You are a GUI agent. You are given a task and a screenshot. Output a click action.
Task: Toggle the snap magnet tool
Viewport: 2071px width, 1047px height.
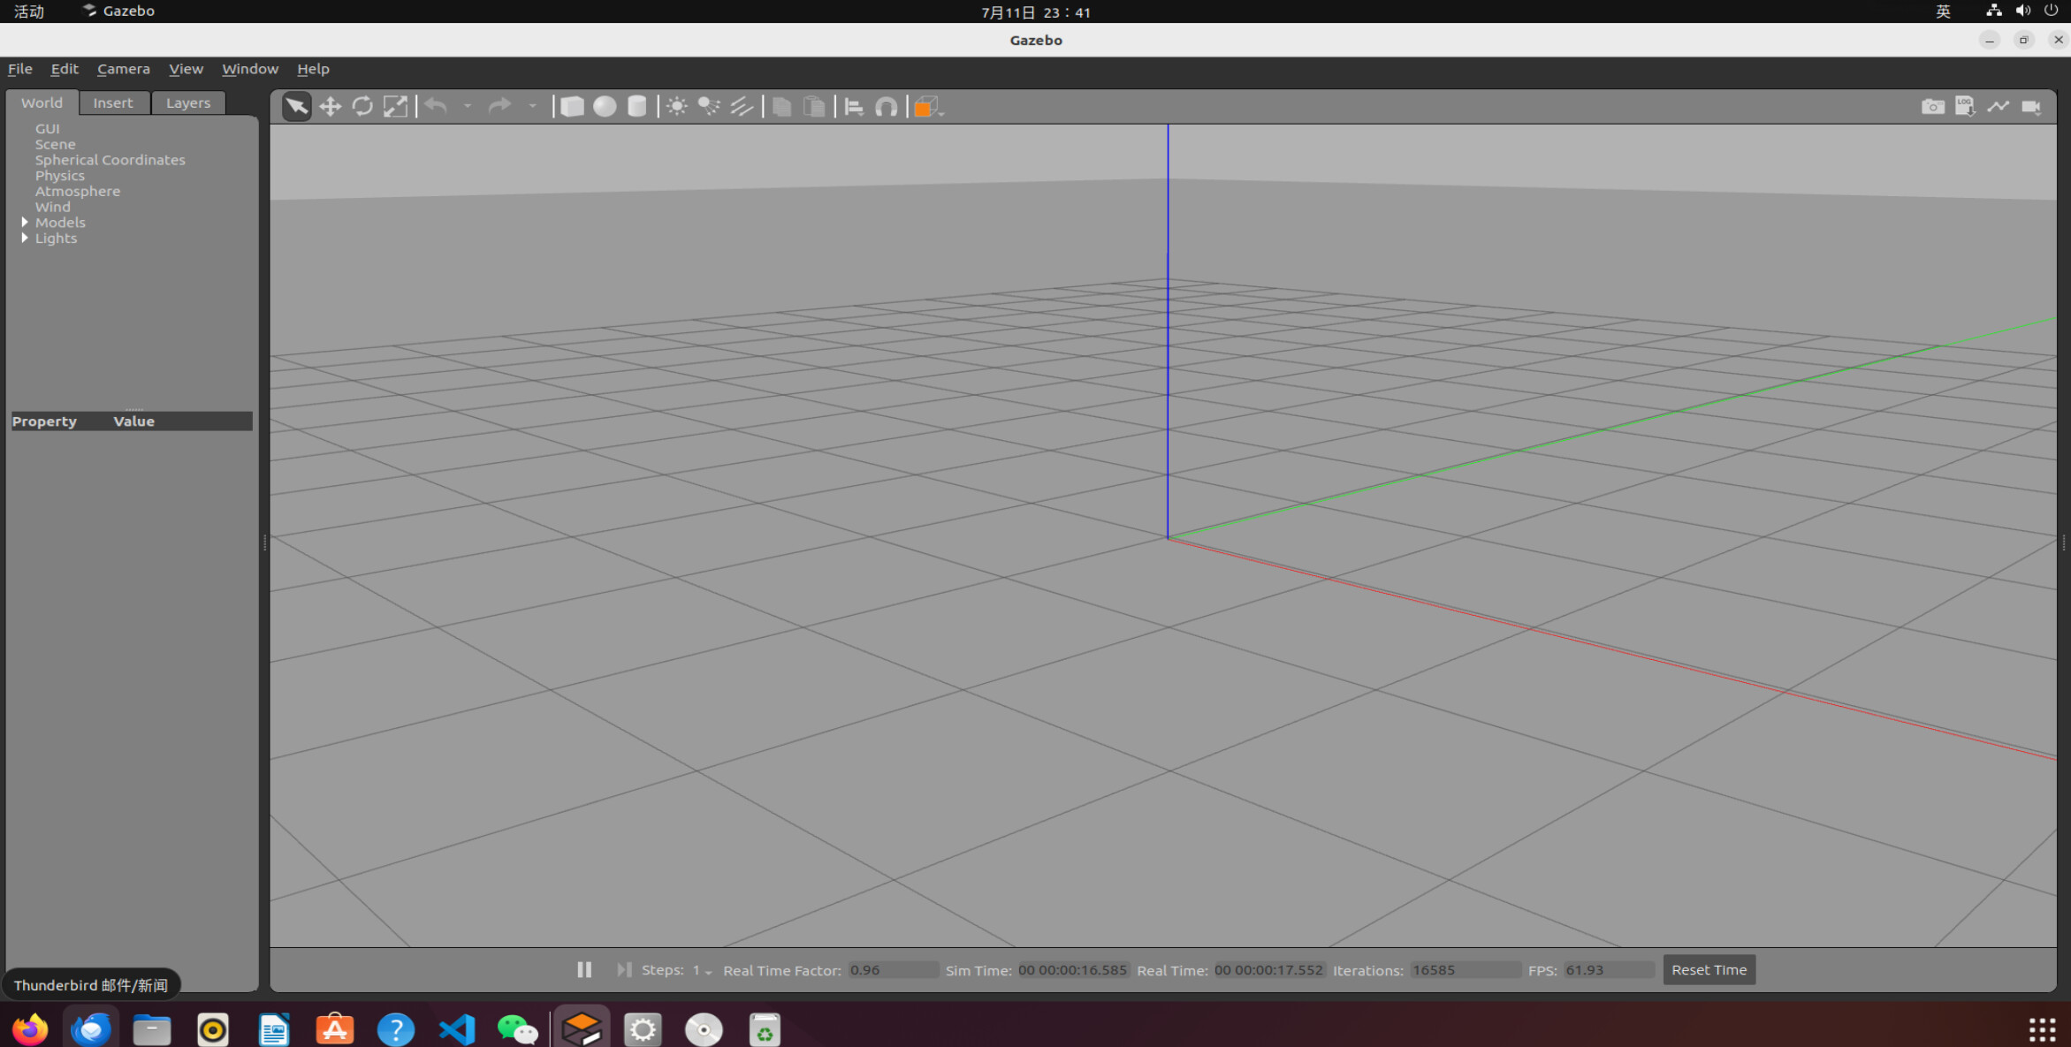(887, 107)
